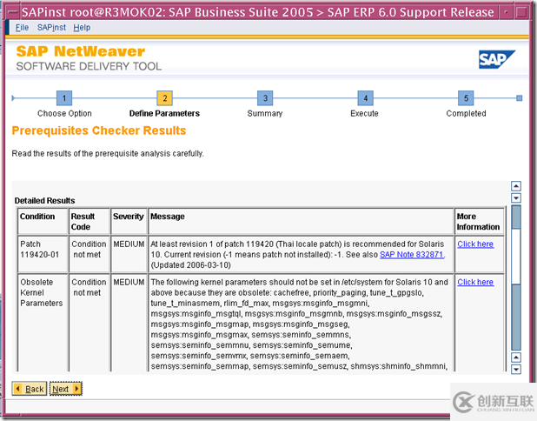Click the 'Summary' step label
The height and width of the screenshot is (421, 537).
pos(265,113)
